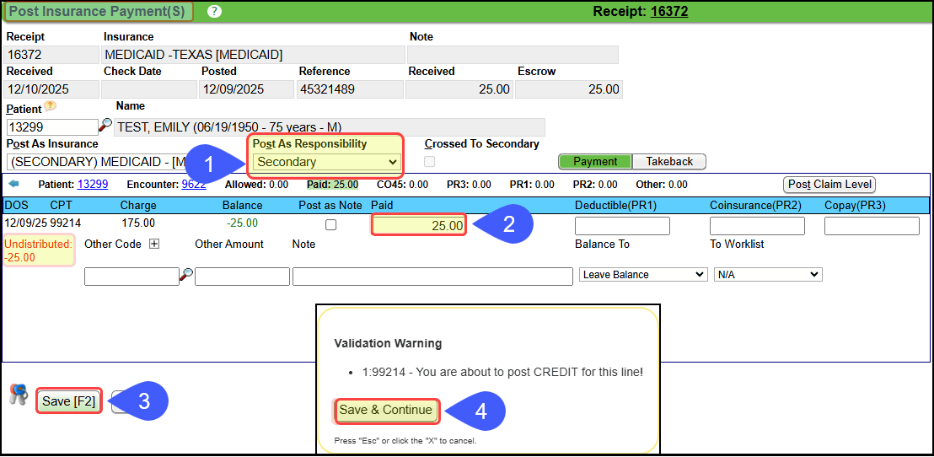Open receipt 16372 link in header
Image resolution: width=934 pixels, height=457 pixels.
click(x=669, y=12)
